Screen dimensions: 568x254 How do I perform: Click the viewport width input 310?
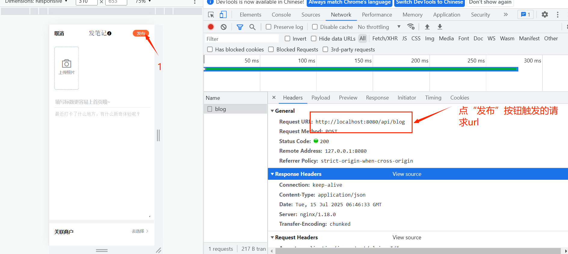(x=87, y=2)
